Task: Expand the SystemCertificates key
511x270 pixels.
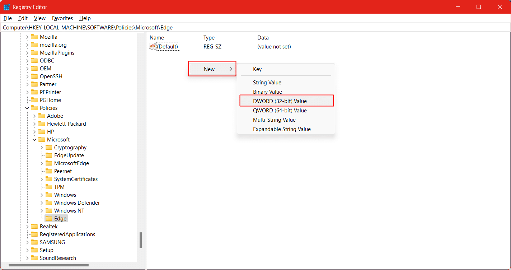Action: tap(42, 179)
